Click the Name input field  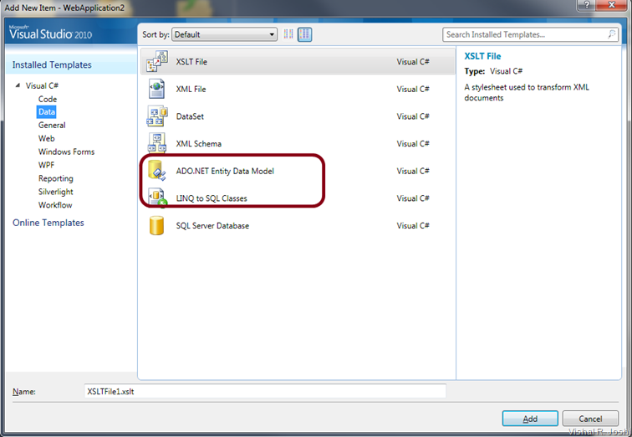(x=265, y=391)
